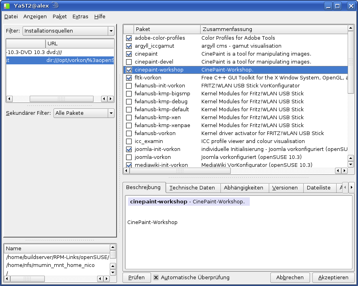Open the Technische Daten tab
This screenshot has height=286, width=358.
point(192,187)
